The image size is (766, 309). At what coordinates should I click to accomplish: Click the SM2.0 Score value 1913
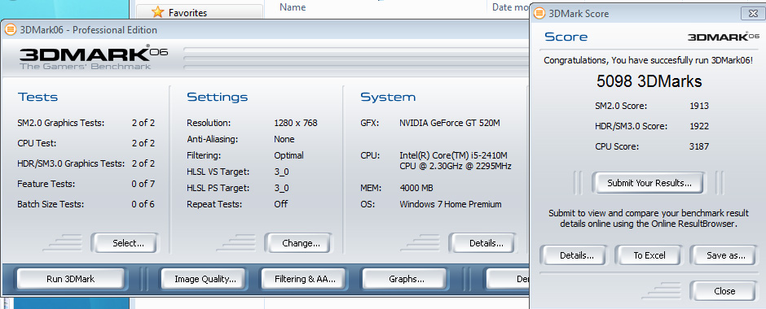699,106
